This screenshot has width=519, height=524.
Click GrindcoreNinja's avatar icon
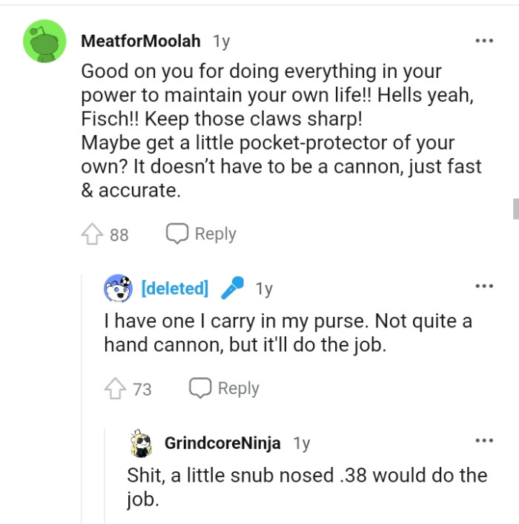[x=141, y=443]
